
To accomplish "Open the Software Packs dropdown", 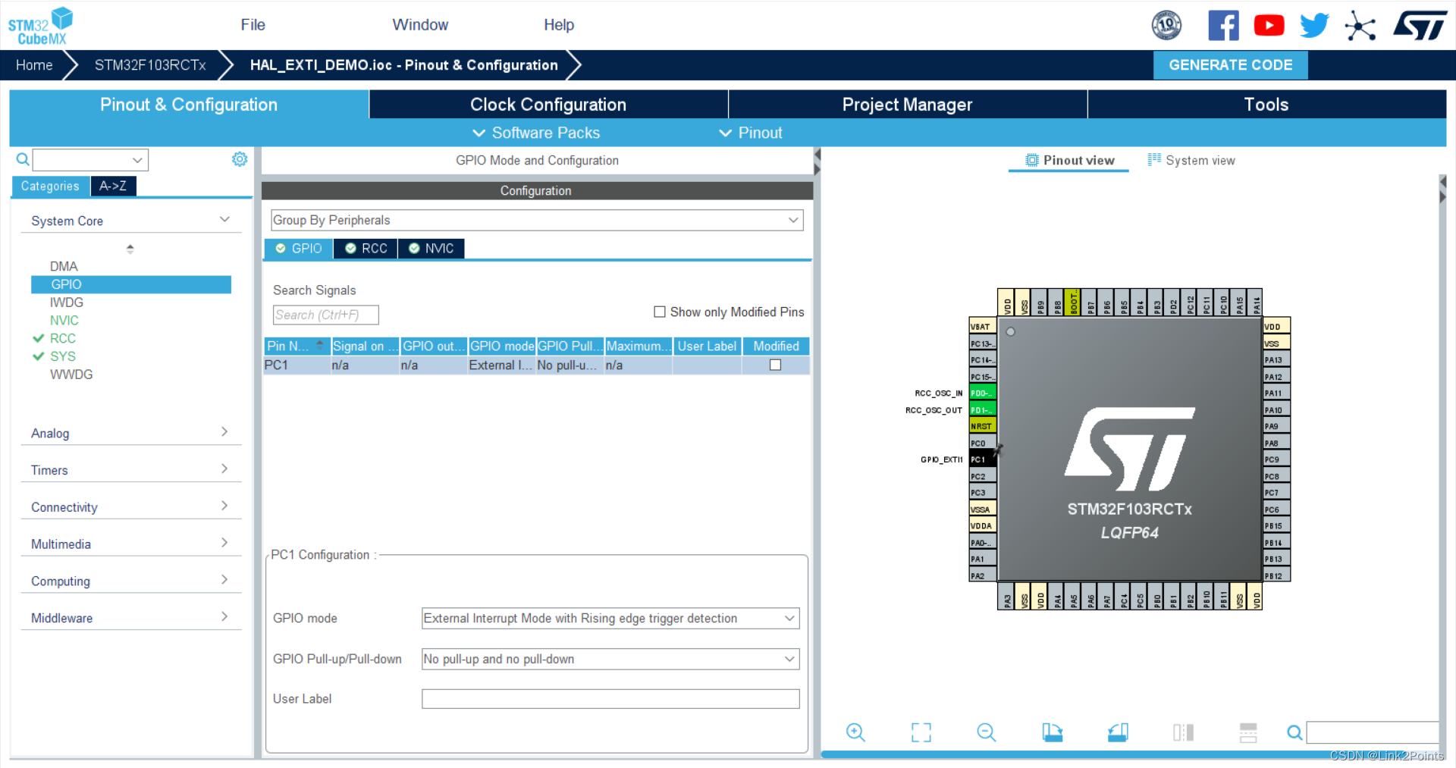I will (x=536, y=133).
